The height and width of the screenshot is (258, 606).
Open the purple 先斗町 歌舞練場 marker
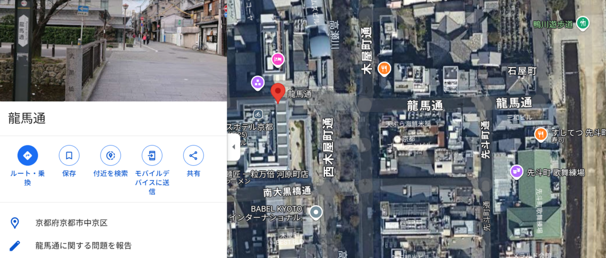(516, 172)
